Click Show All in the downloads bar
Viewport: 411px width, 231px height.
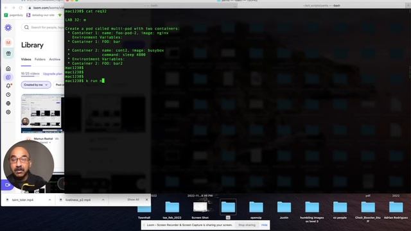coord(133,200)
